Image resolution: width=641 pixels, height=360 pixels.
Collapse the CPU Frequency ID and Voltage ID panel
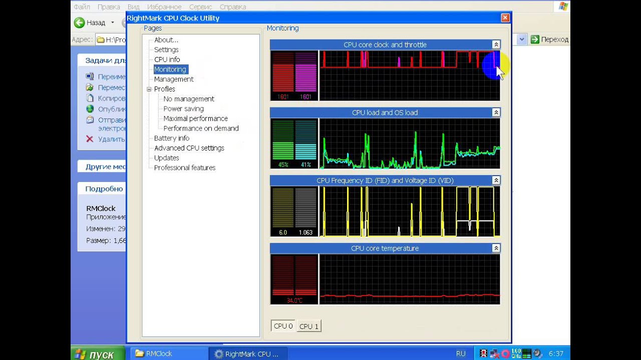click(496, 180)
